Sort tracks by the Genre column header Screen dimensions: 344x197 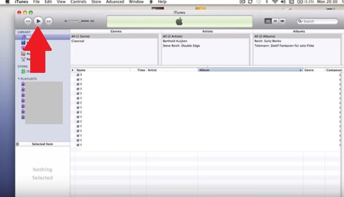[314, 70]
